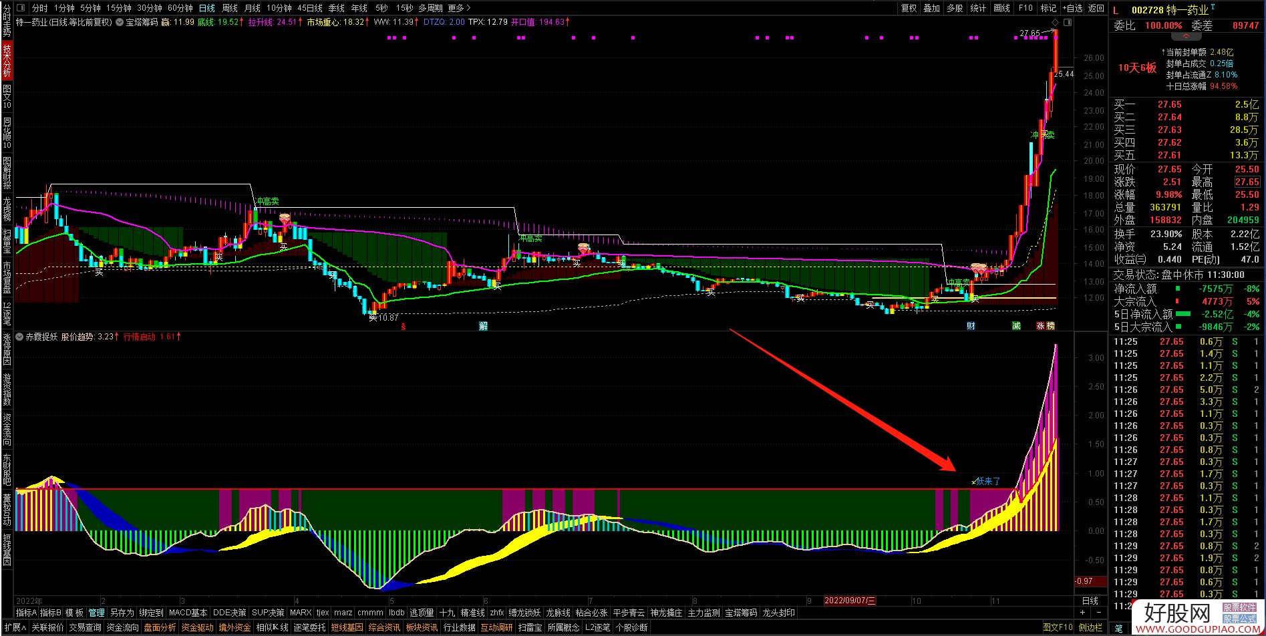Viewport: 1266px width, 636px height.
Task: Open the 赤霞捉妖 indicator dropdown arrow
Action: tap(19, 337)
